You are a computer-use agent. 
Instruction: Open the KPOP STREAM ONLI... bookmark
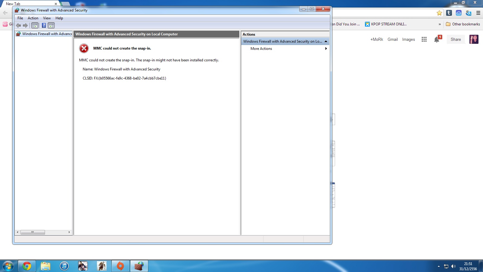(x=386, y=24)
